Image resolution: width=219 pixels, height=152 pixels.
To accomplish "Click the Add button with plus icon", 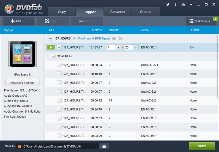I will 19,21.
